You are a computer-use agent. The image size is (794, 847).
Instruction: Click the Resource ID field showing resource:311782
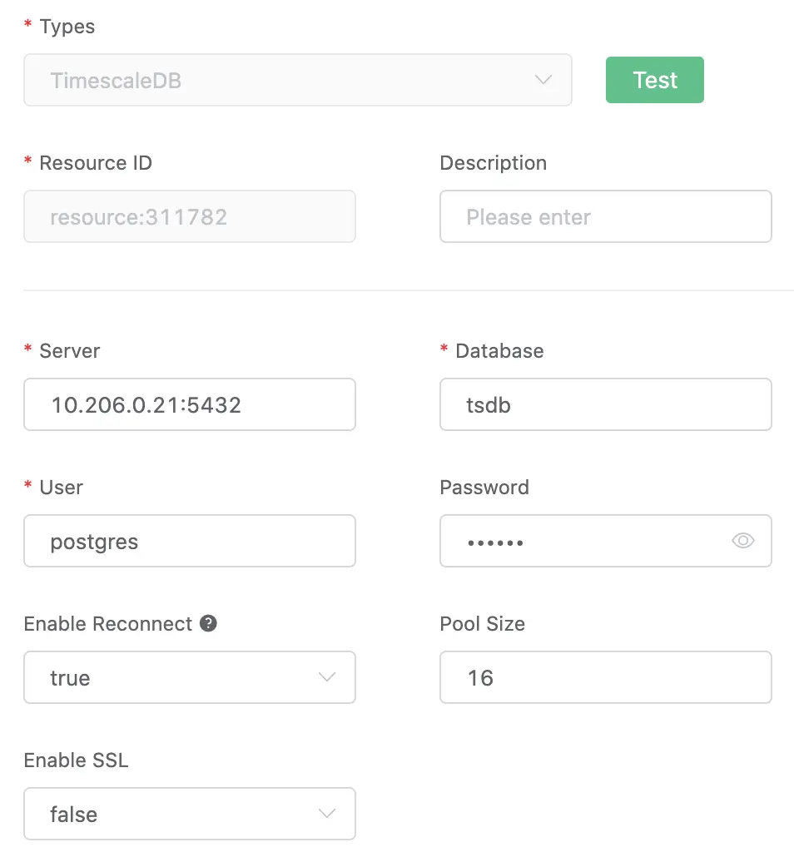190,216
